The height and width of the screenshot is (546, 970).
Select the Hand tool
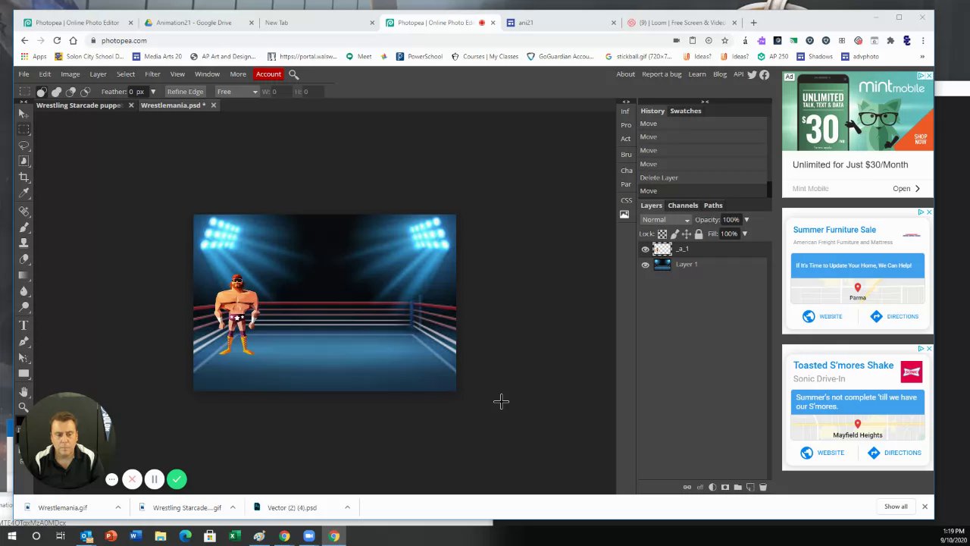pos(23,391)
